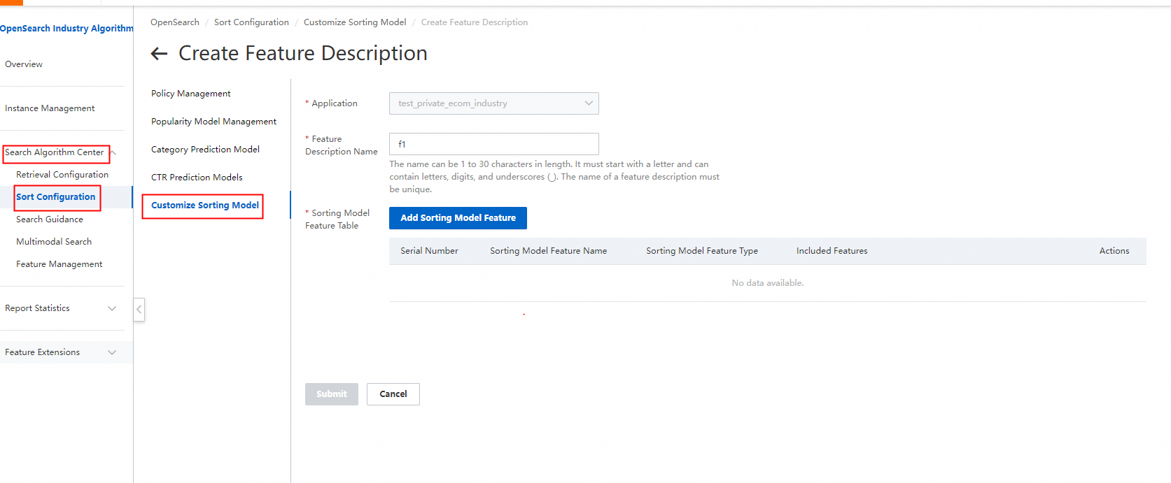
Task: Click the Create Feature Description breadcrumb text
Action: 475,22
